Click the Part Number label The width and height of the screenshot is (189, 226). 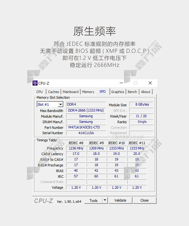pos(54,127)
